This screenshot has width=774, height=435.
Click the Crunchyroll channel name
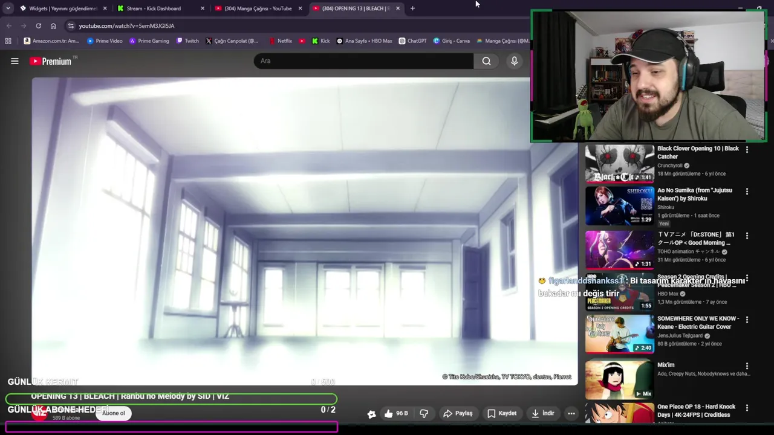669,166
